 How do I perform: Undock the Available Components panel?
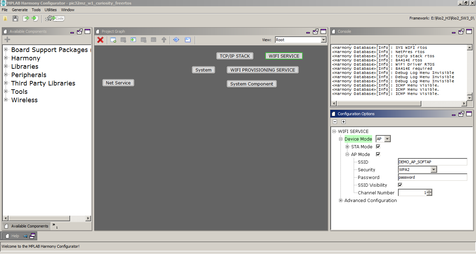(80, 31)
